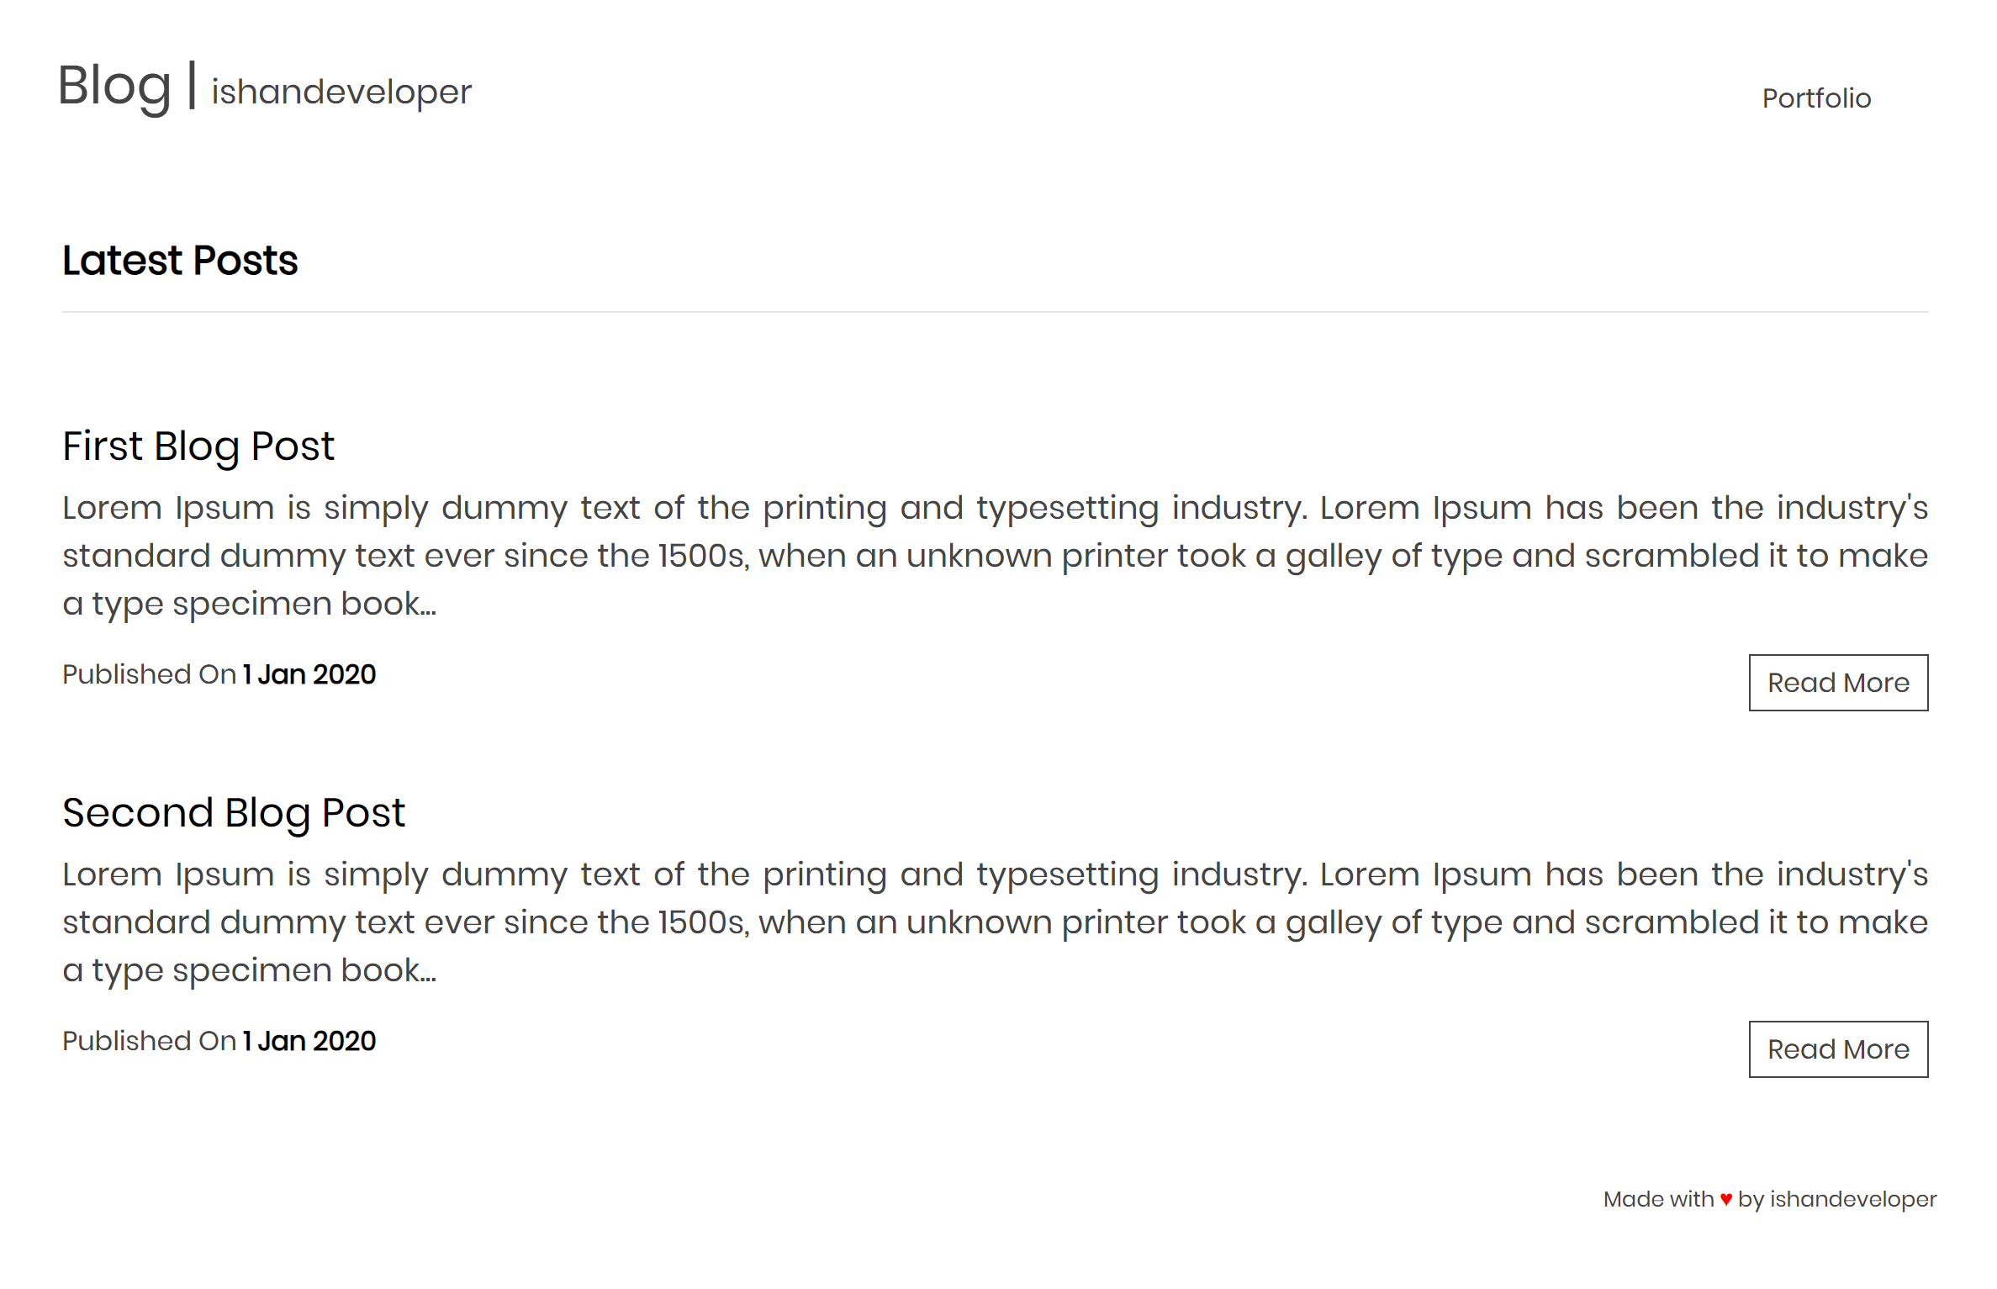The image size is (1997, 1289).
Task: Click the Blog logo text in header
Action: click(114, 87)
